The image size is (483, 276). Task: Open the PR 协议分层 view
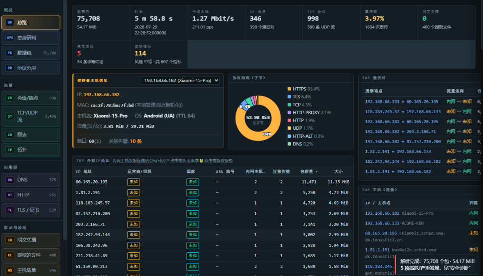click(31, 68)
